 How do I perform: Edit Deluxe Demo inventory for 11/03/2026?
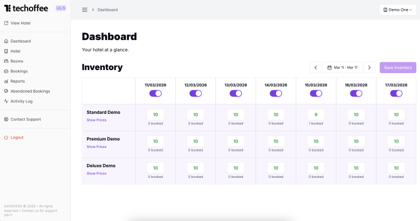coord(155,168)
